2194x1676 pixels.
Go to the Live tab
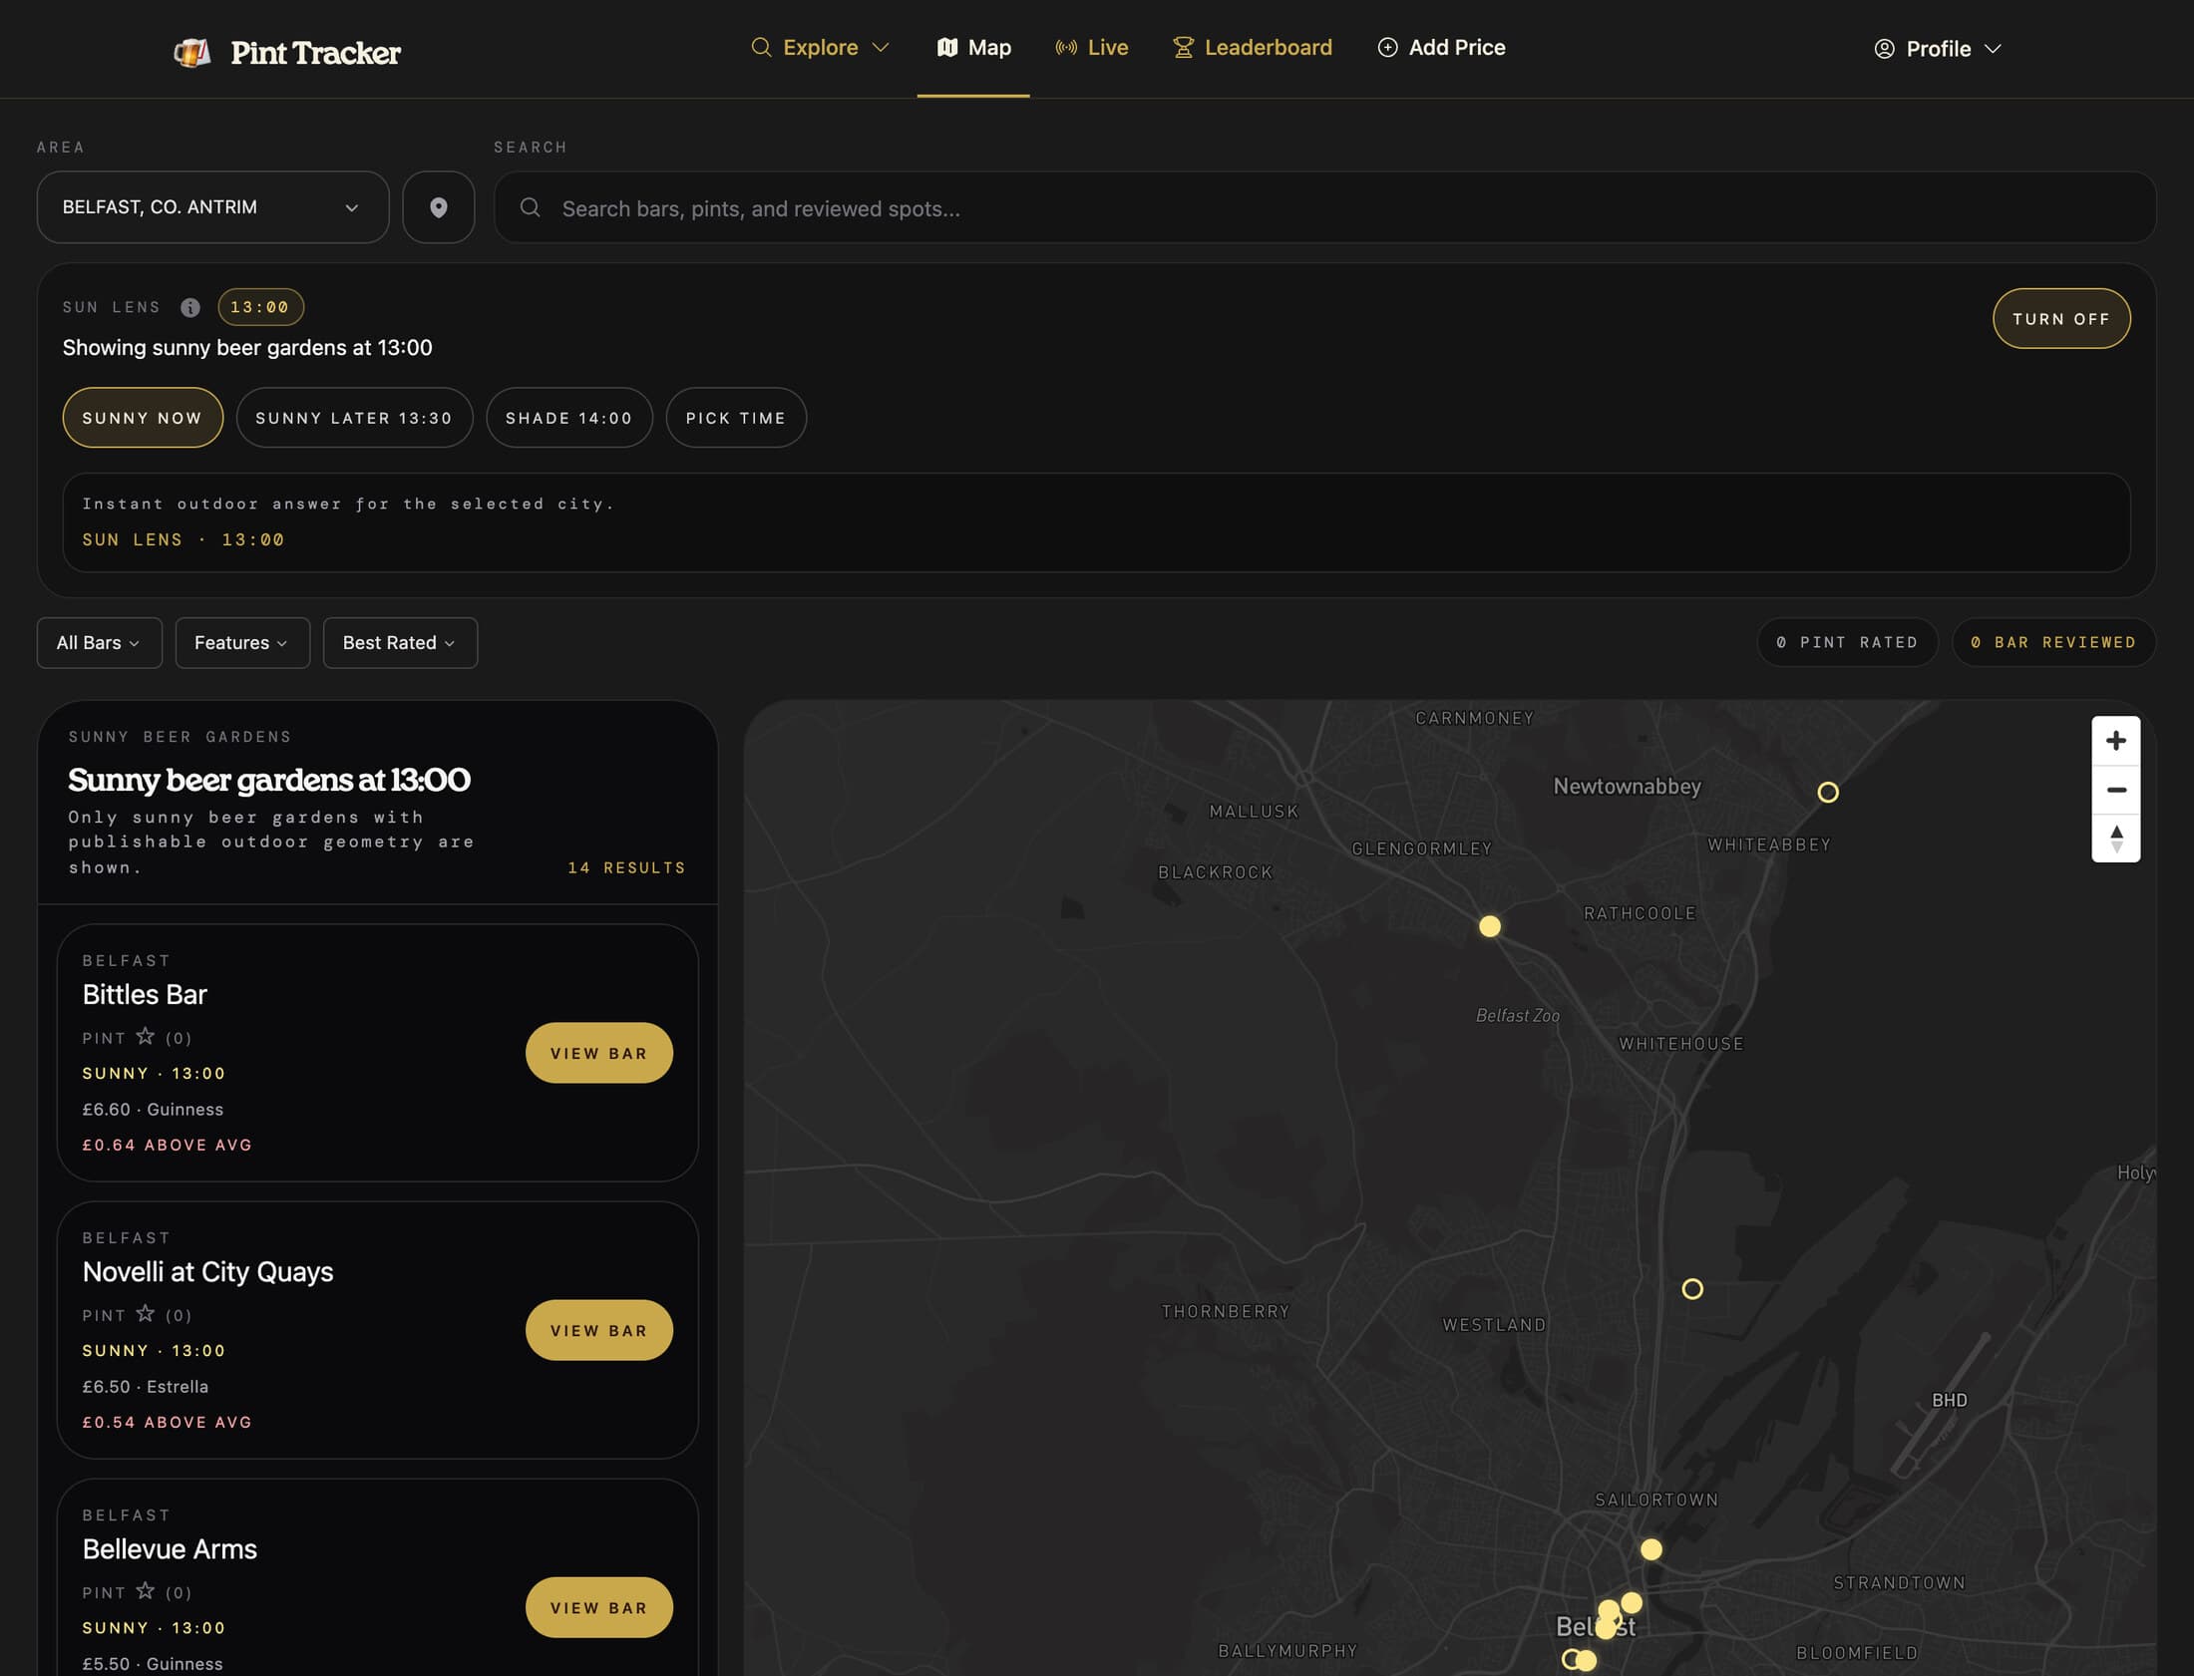1091,48
